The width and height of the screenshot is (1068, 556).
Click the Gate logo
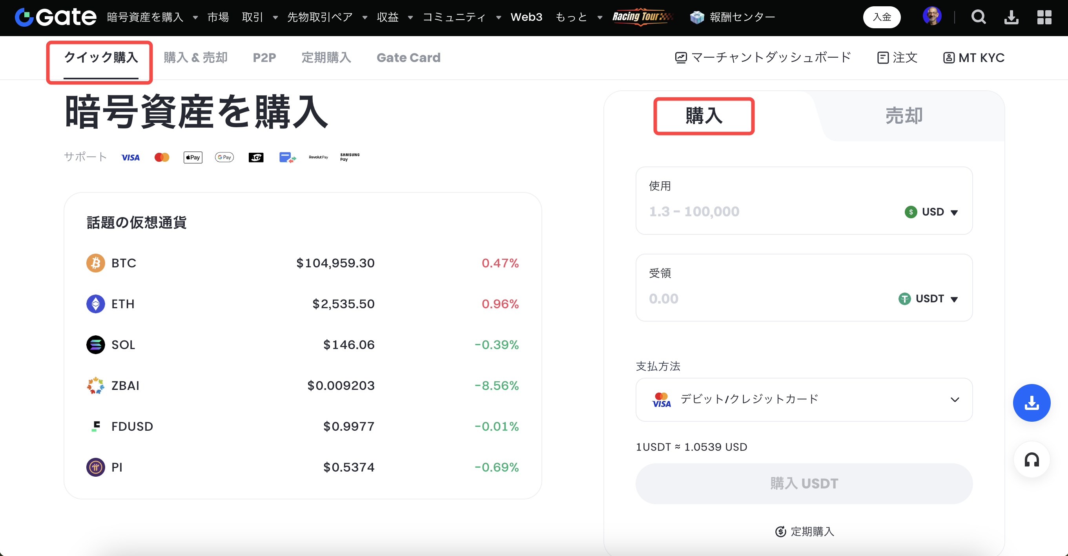tap(56, 17)
